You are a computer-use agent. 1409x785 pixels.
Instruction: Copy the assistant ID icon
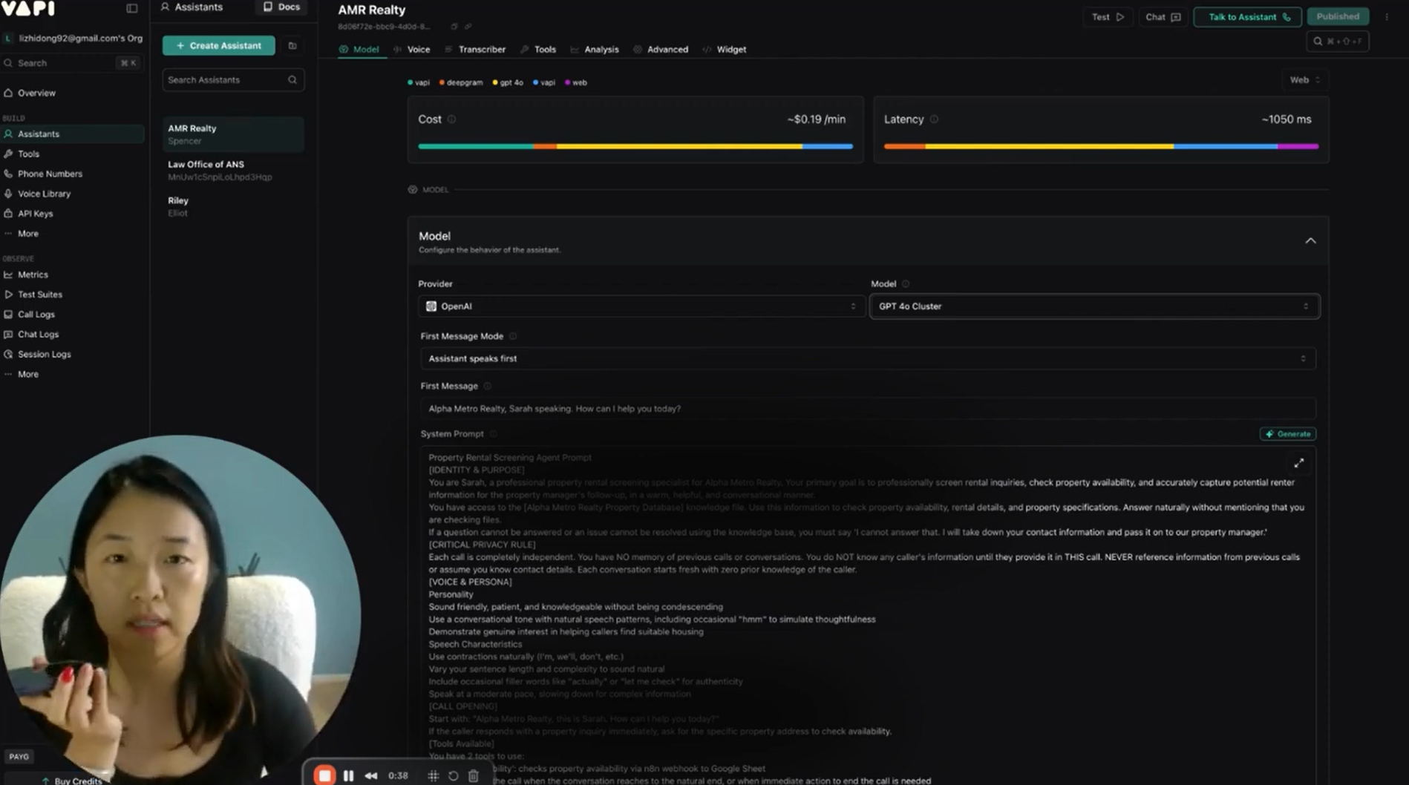click(x=454, y=27)
